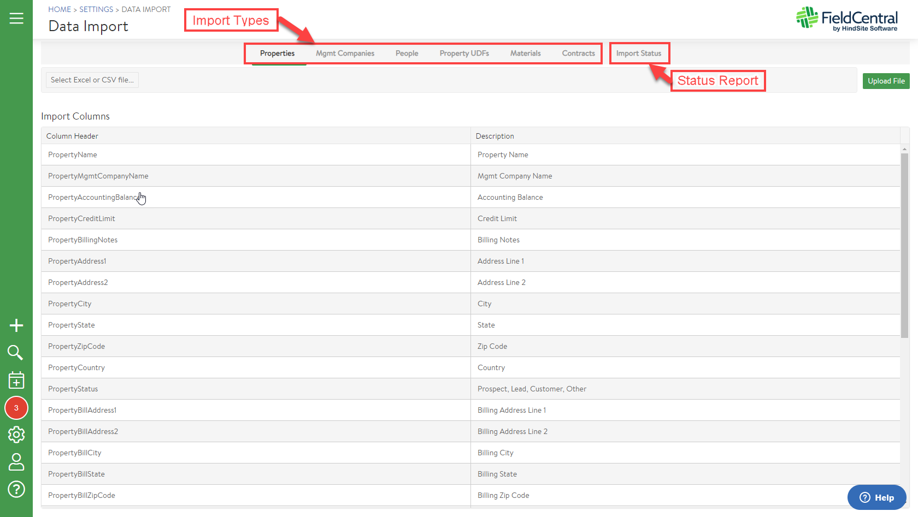View the Import Status tab
Viewport: 918px width, 517px height.
638,54
